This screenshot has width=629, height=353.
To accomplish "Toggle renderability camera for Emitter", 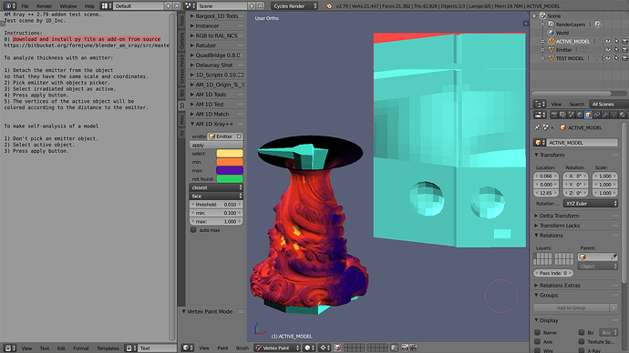I will click(x=624, y=50).
